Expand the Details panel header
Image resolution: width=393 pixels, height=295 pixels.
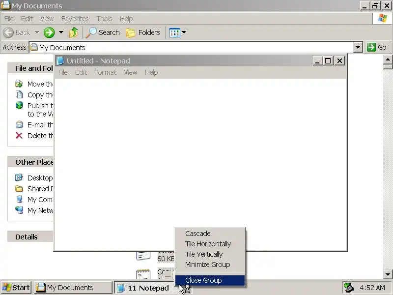(x=30, y=237)
